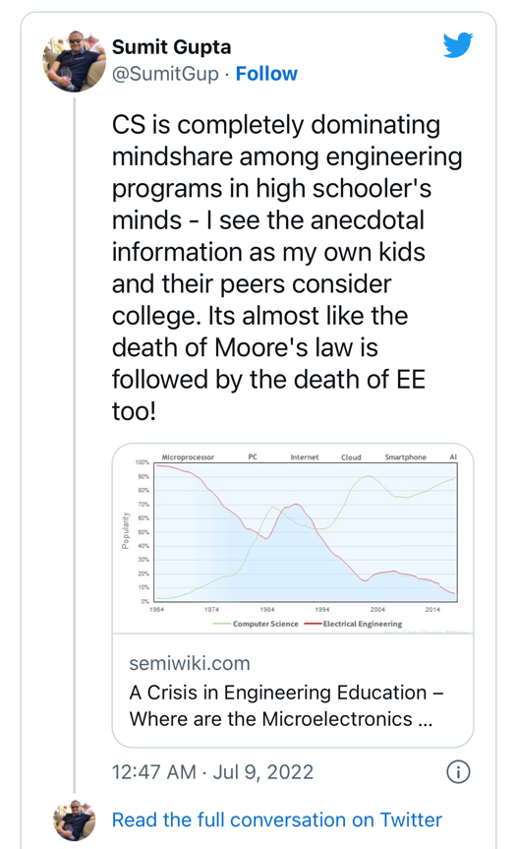
Task: Click the Popularity axis label
Action: point(126,530)
